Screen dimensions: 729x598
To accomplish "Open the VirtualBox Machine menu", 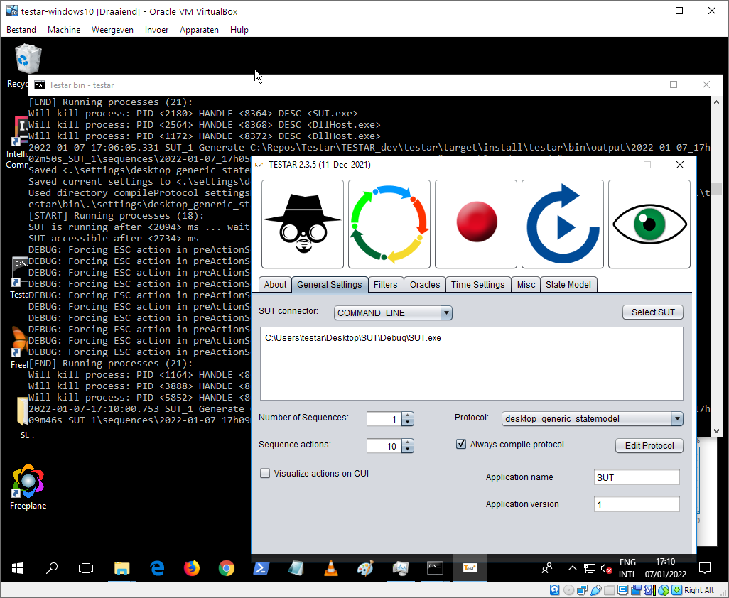I will click(64, 30).
